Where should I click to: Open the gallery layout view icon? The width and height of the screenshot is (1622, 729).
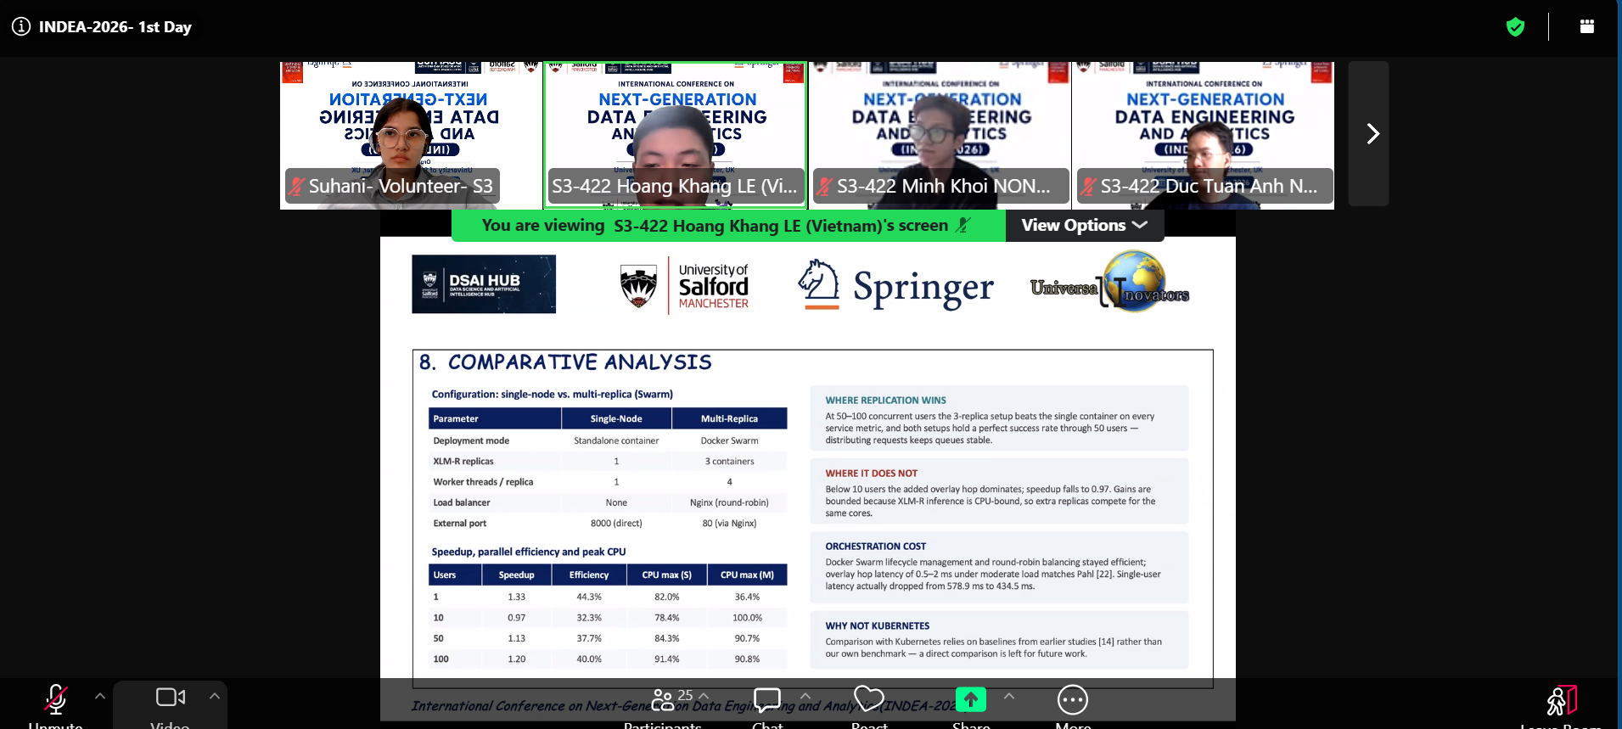(1587, 26)
